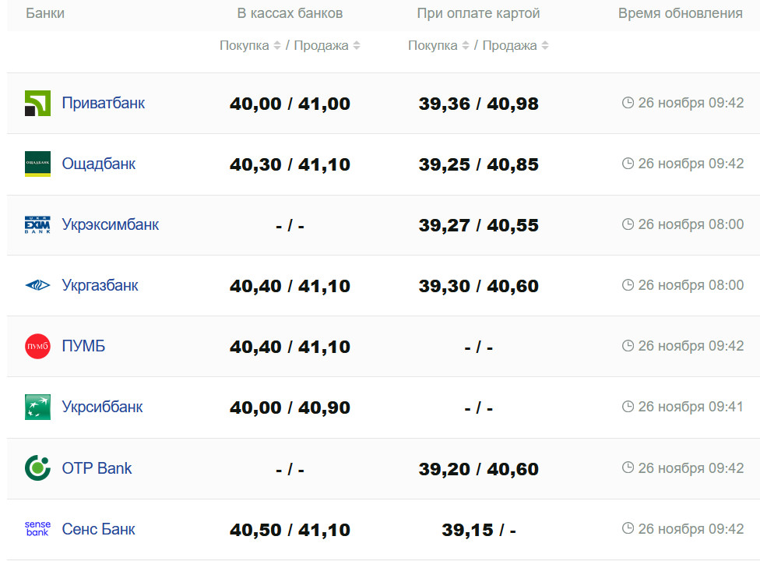The width and height of the screenshot is (760, 561).
Task: Sort by card payment Продажа rate
Action: [515, 46]
